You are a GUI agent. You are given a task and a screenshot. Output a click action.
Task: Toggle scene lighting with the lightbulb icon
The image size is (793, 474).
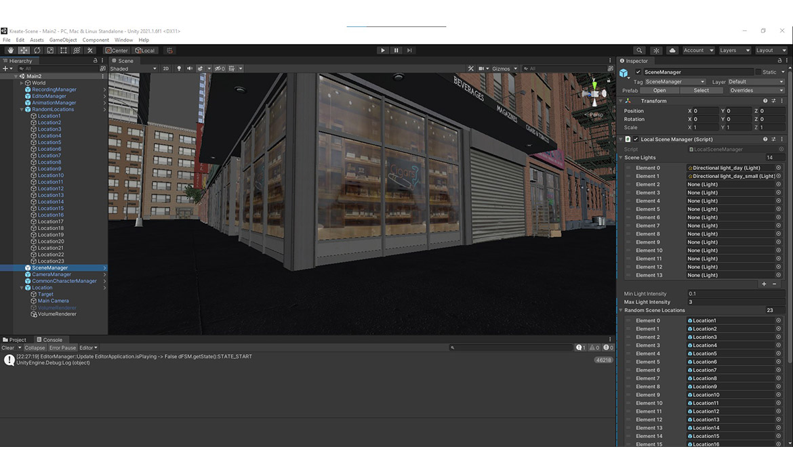179,68
